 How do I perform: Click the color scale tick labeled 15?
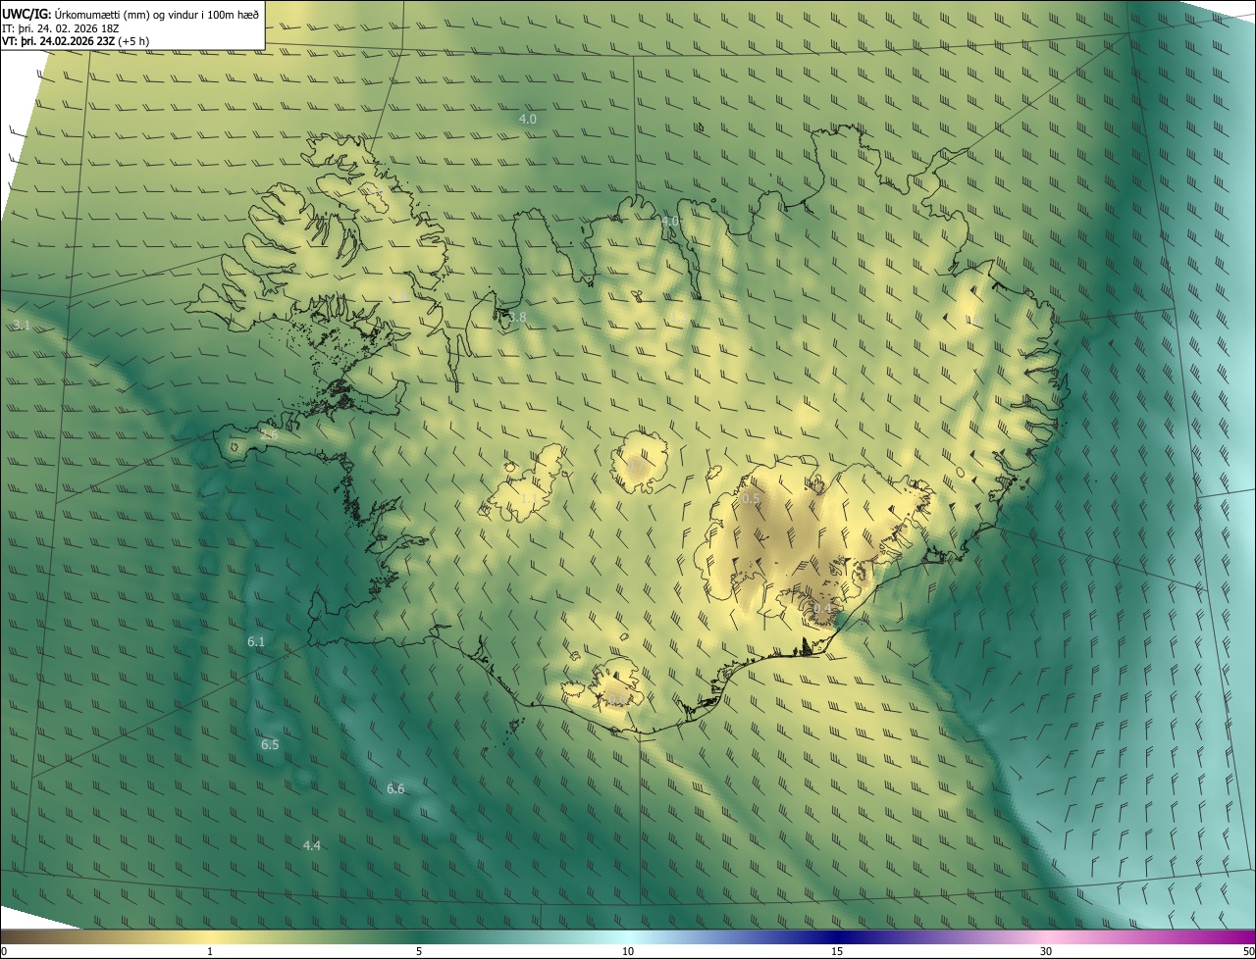[x=837, y=951]
